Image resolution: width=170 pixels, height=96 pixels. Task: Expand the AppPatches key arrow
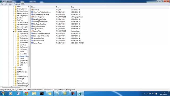tap(16, 36)
